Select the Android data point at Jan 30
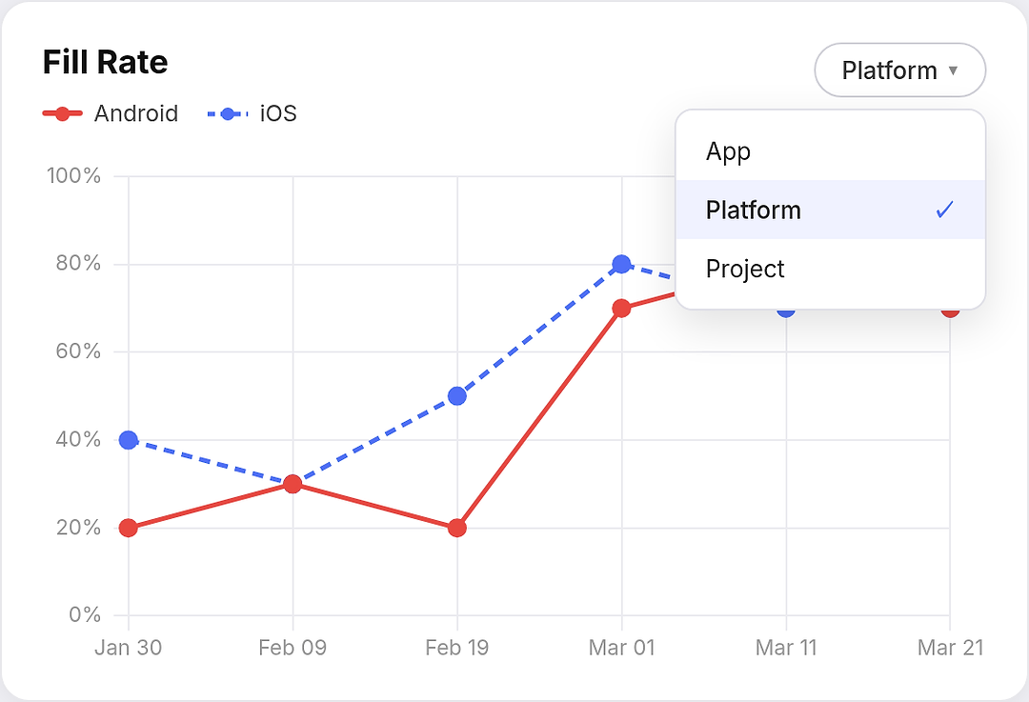This screenshot has width=1029, height=702. (x=129, y=528)
